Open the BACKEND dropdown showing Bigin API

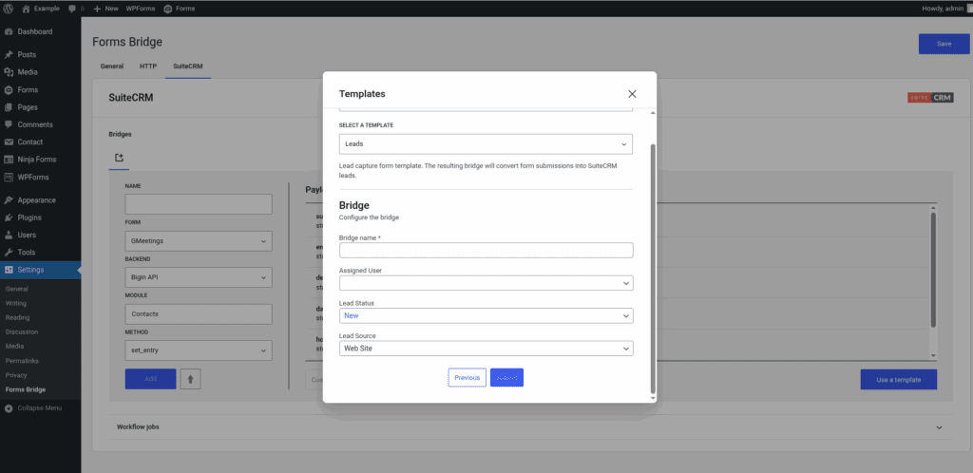click(x=199, y=277)
